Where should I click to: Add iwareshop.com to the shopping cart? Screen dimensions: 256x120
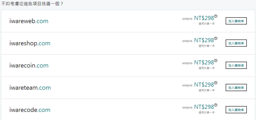pos(236,43)
